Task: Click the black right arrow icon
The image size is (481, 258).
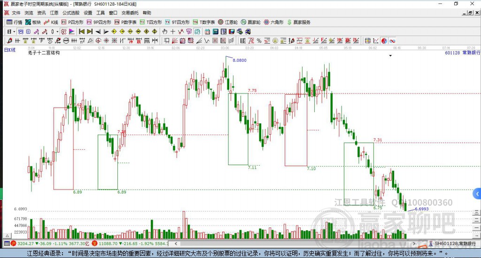Action: point(106,31)
